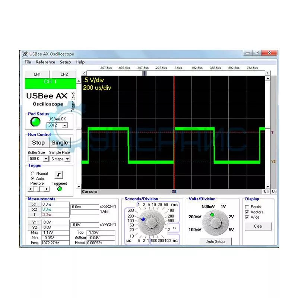
Task: Click the Stop button in Run Control
Action: point(38,143)
